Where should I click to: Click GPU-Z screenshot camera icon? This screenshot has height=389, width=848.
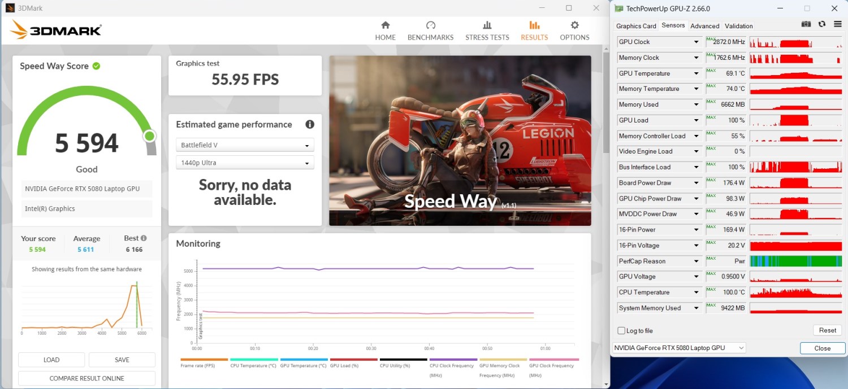pyautogui.click(x=806, y=24)
